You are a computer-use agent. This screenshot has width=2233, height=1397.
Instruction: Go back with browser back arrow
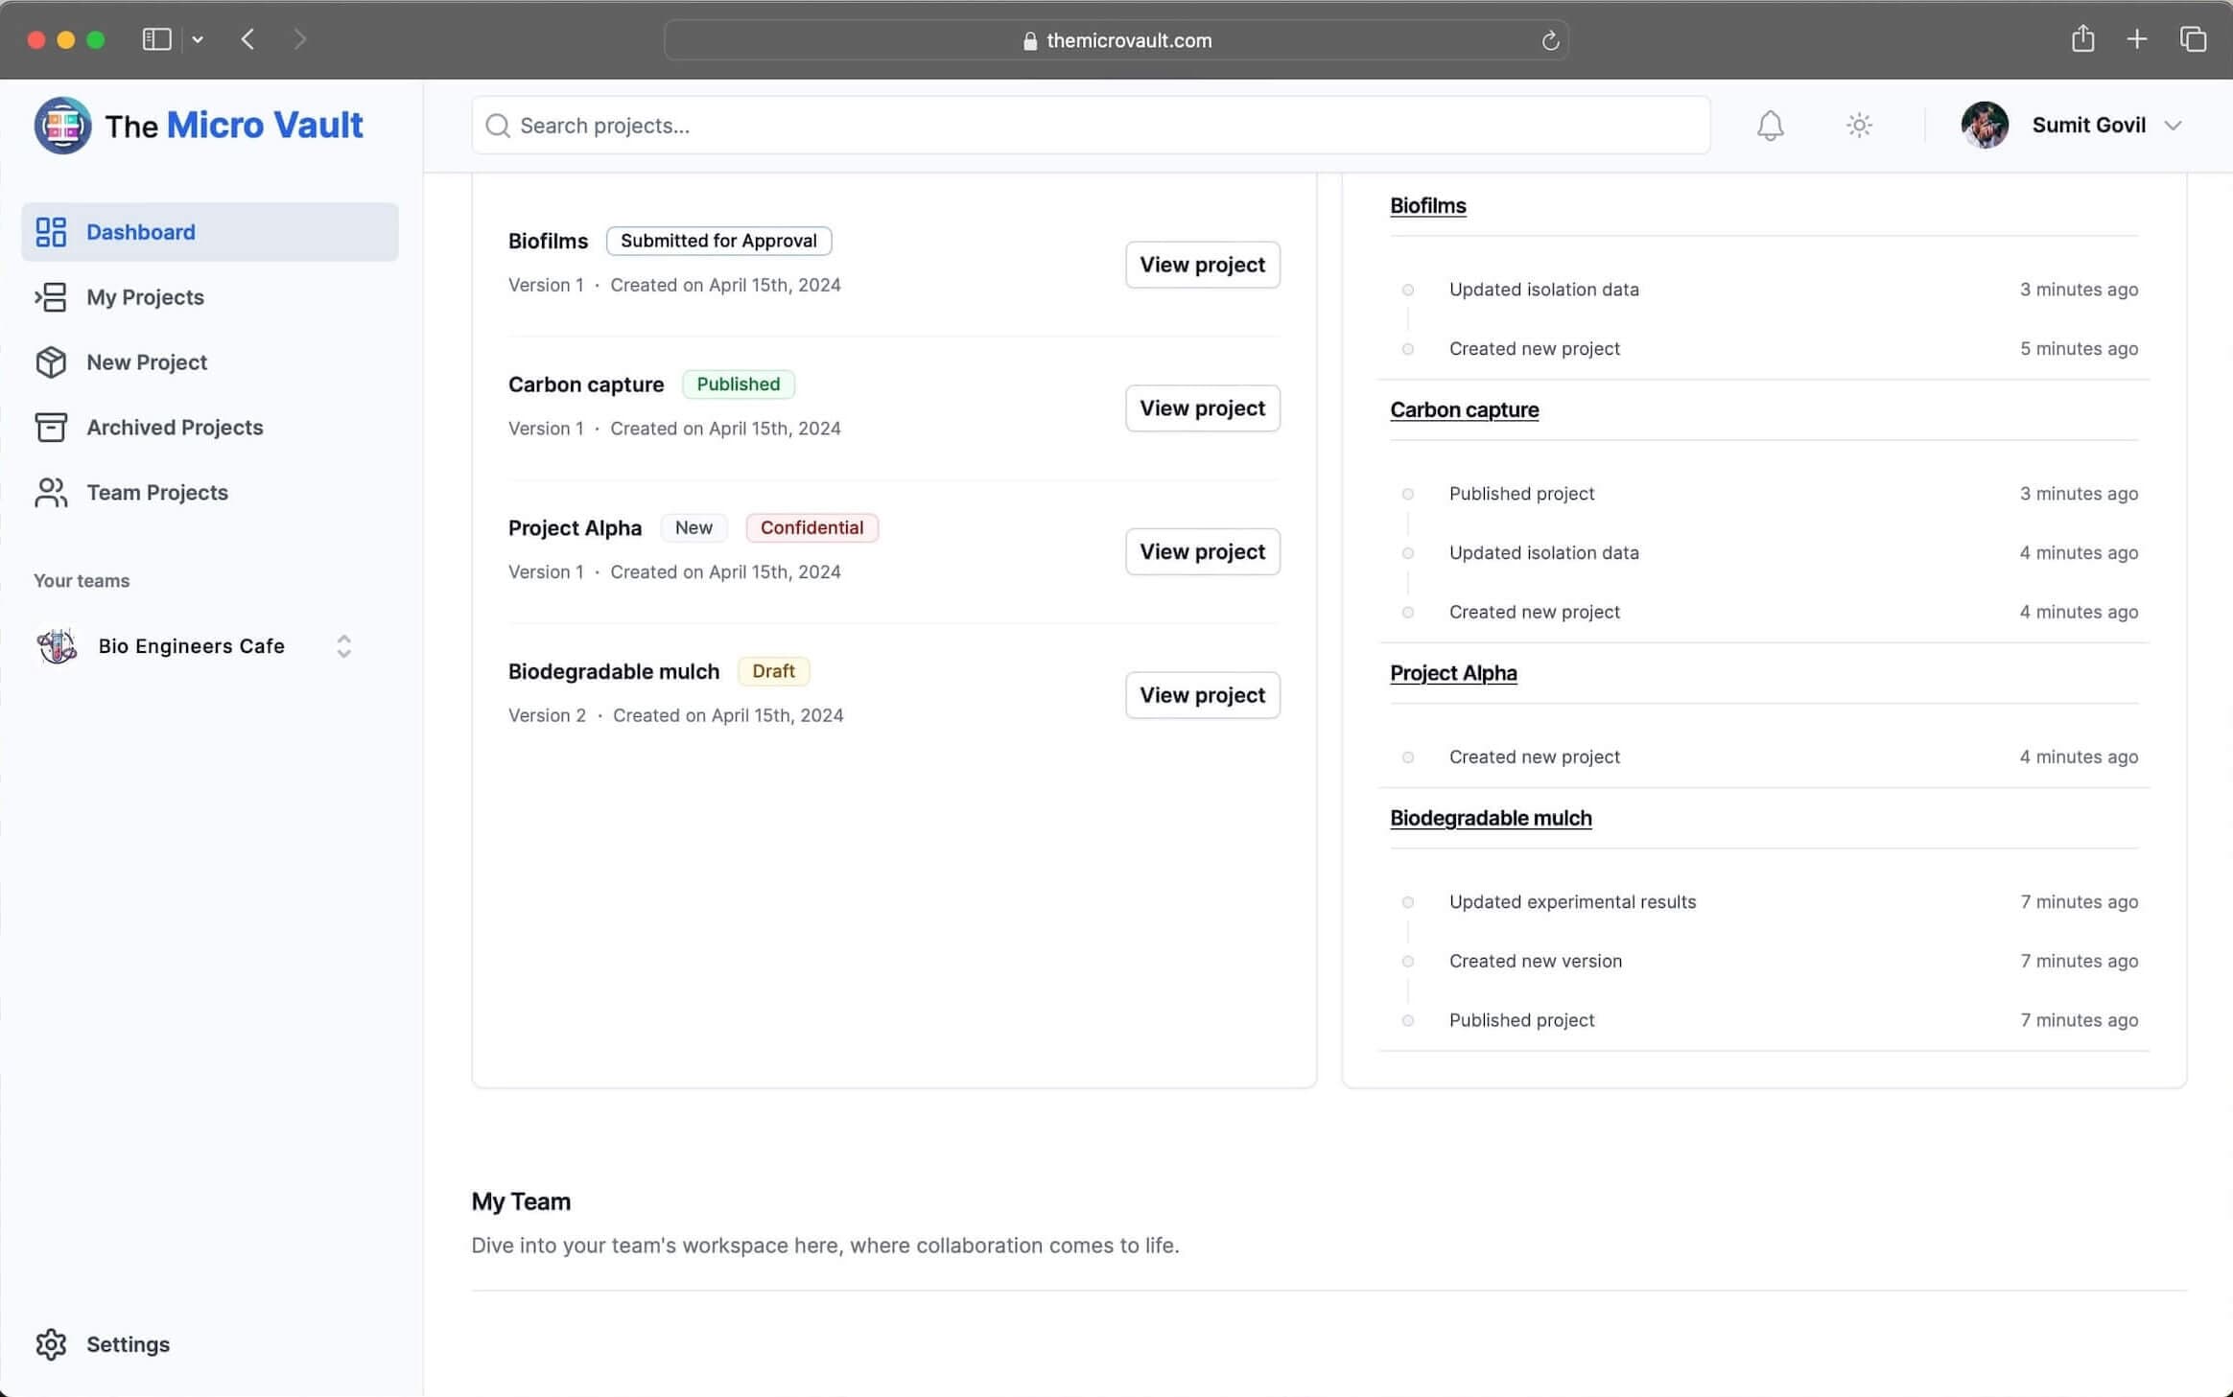coord(248,39)
